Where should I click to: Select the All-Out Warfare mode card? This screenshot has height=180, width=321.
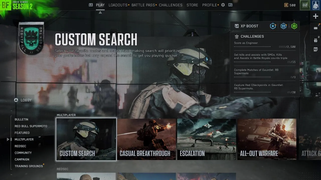pyautogui.click(x=267, y=139)
